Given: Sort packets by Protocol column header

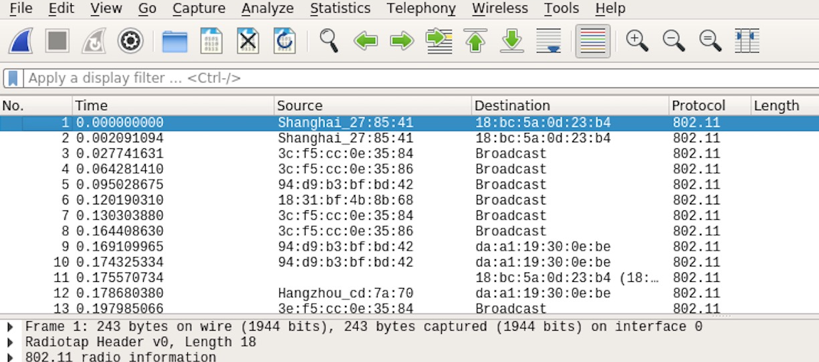Looking at the screenshot, I should click(698, 106).
